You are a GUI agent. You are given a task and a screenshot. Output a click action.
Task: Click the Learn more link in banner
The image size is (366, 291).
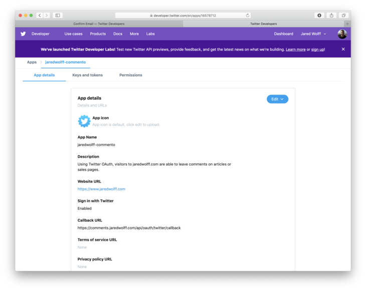click(x=295, y=50)
